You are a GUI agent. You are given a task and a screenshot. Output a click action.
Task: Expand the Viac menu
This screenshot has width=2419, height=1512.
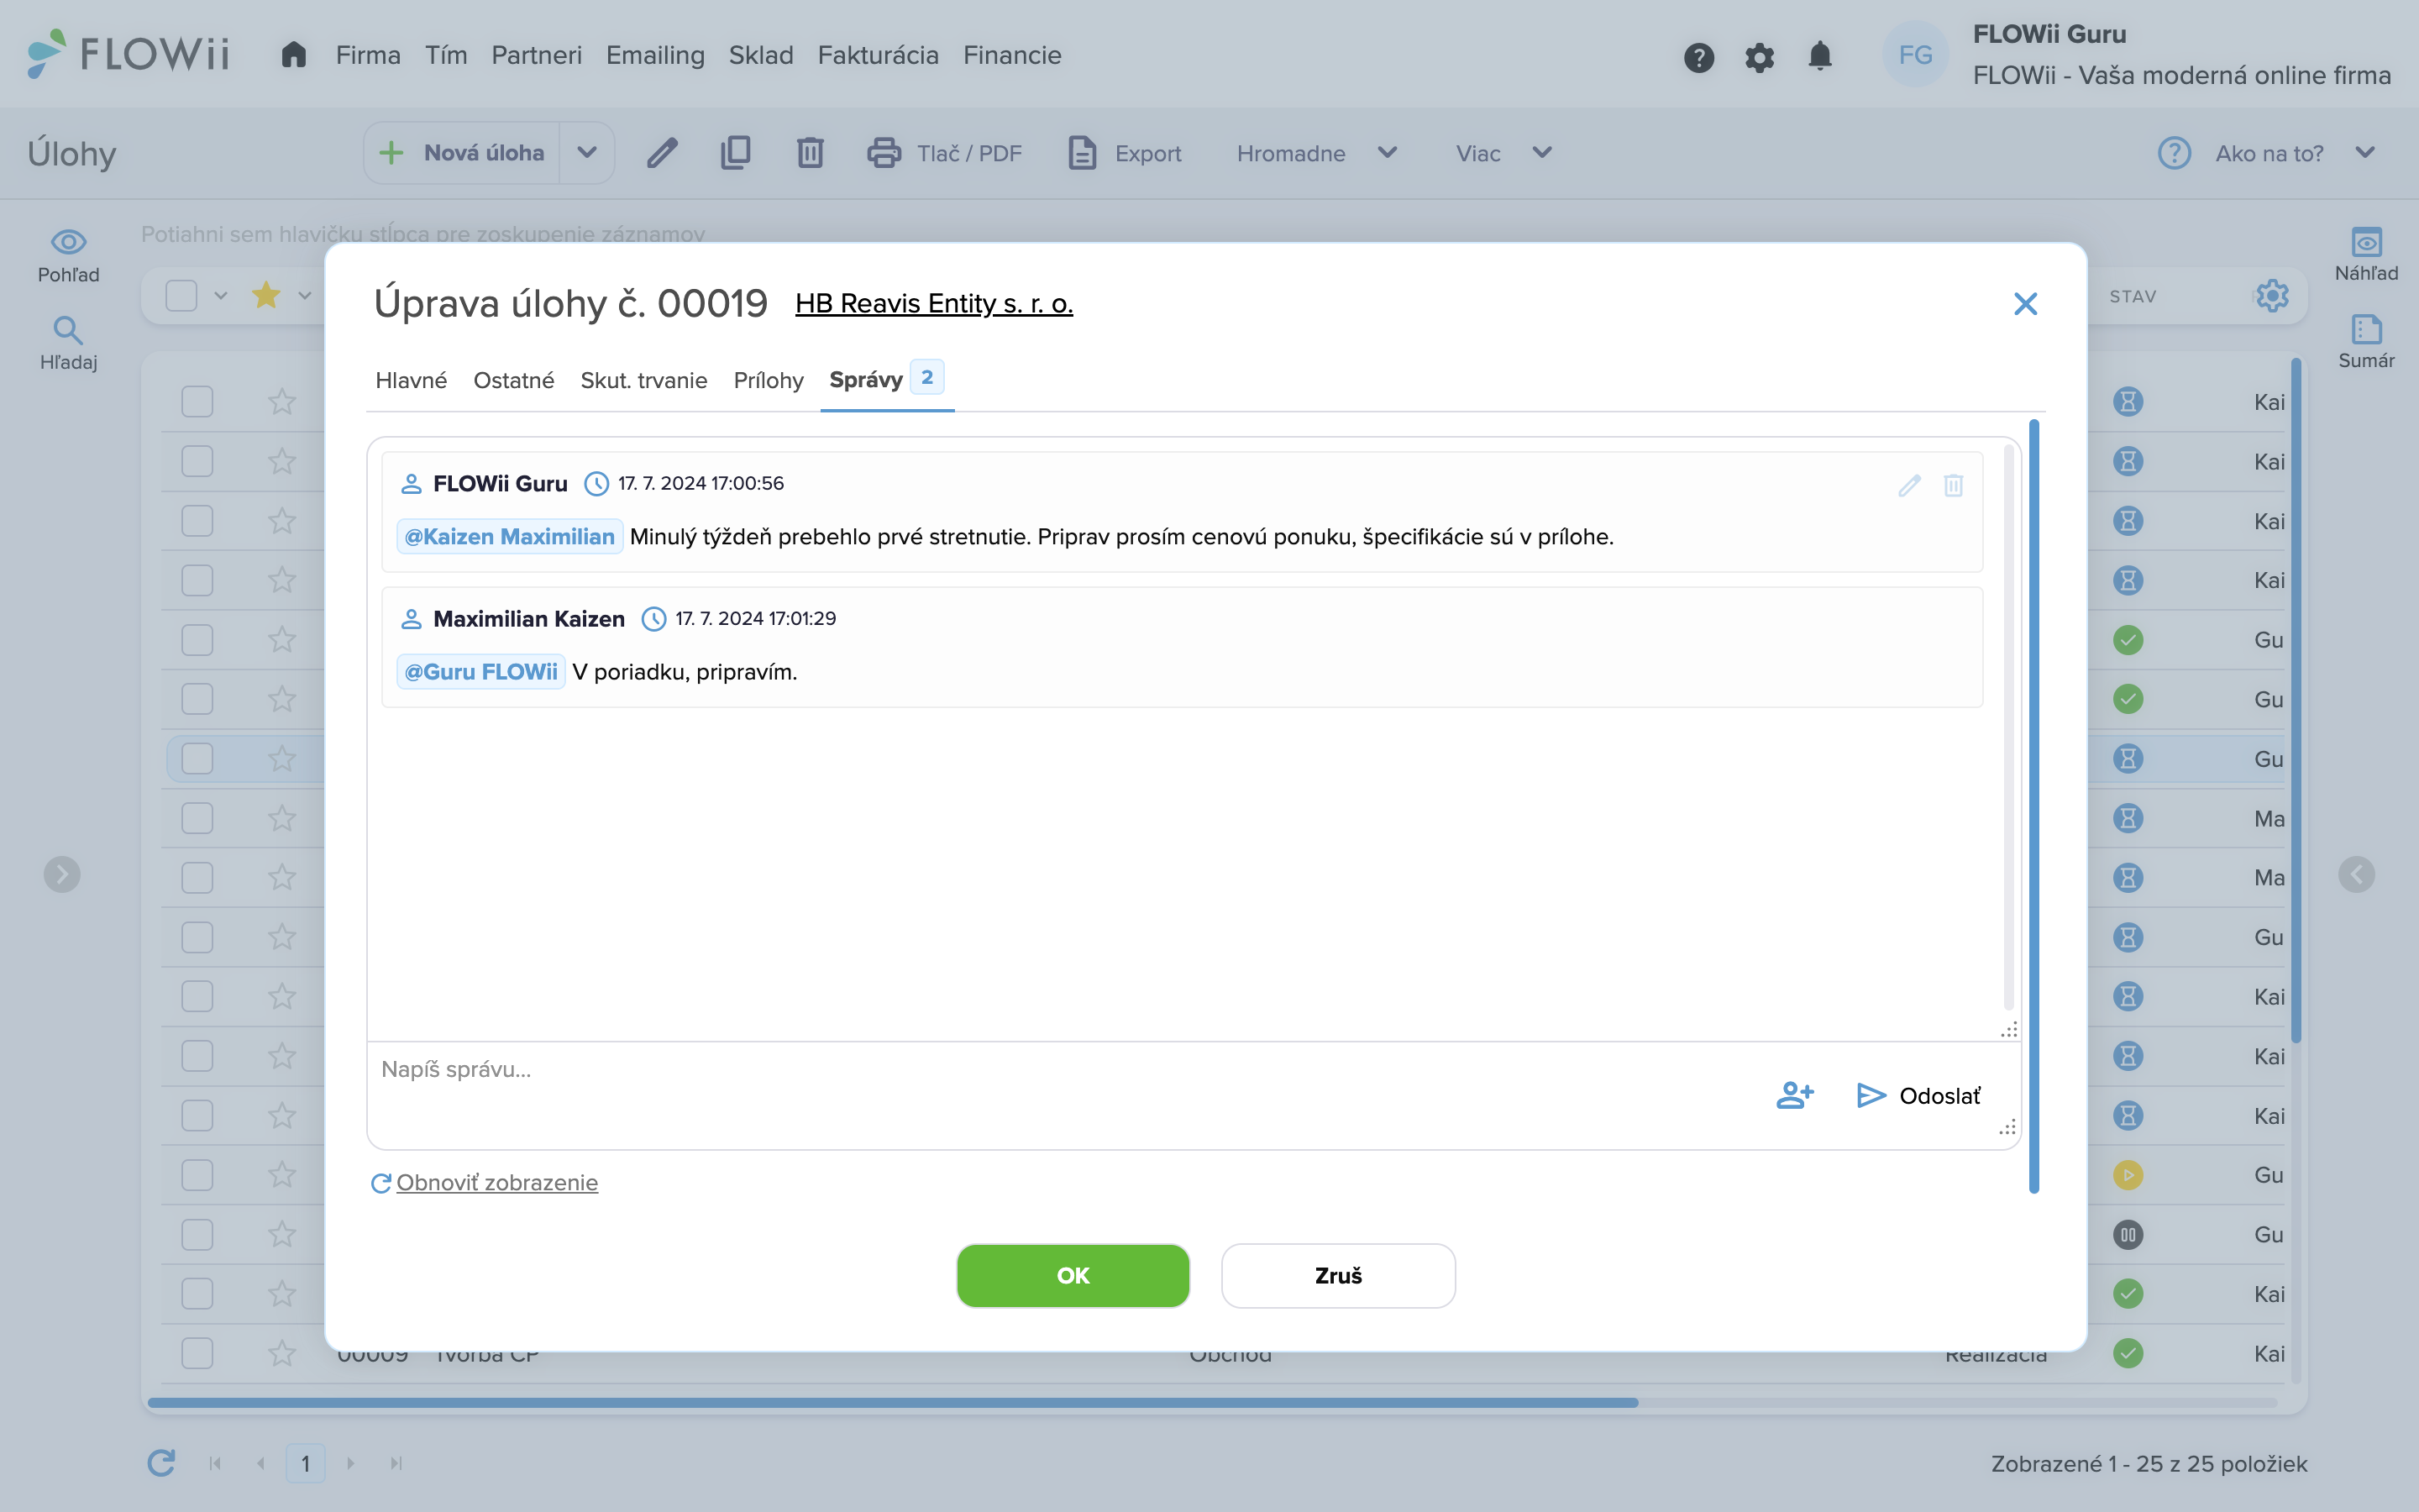coord(1503,153)
